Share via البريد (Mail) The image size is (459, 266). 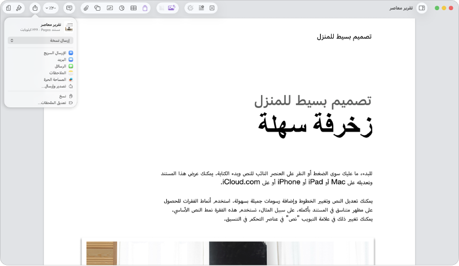(65, 60)
